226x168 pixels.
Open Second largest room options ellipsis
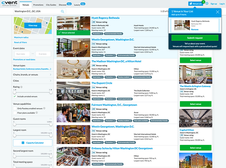click(x=50, y=151)
